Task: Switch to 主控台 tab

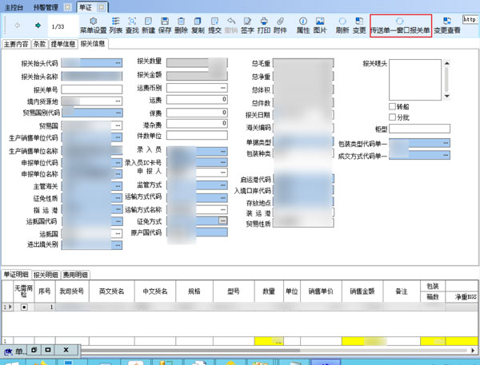Action: tap(14, 7)
